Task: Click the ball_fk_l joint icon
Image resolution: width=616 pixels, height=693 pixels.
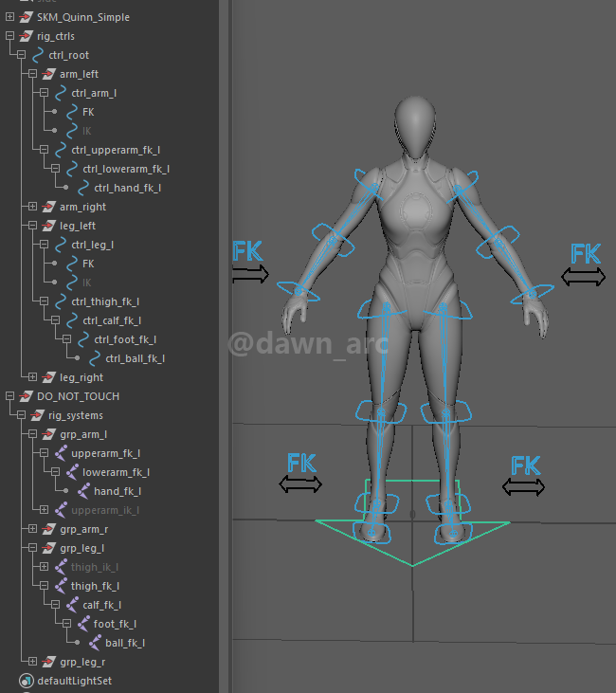Action: 95,643
